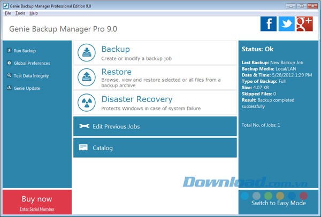Screen dimensions: 321x217
Task: Click the 'Type of Backup: Full' text
Action: [263, 81]
